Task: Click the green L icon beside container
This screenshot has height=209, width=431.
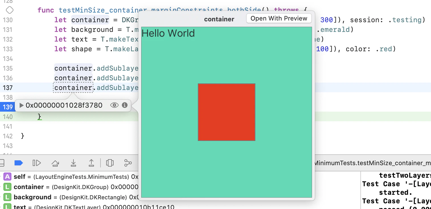Action: 7,187
